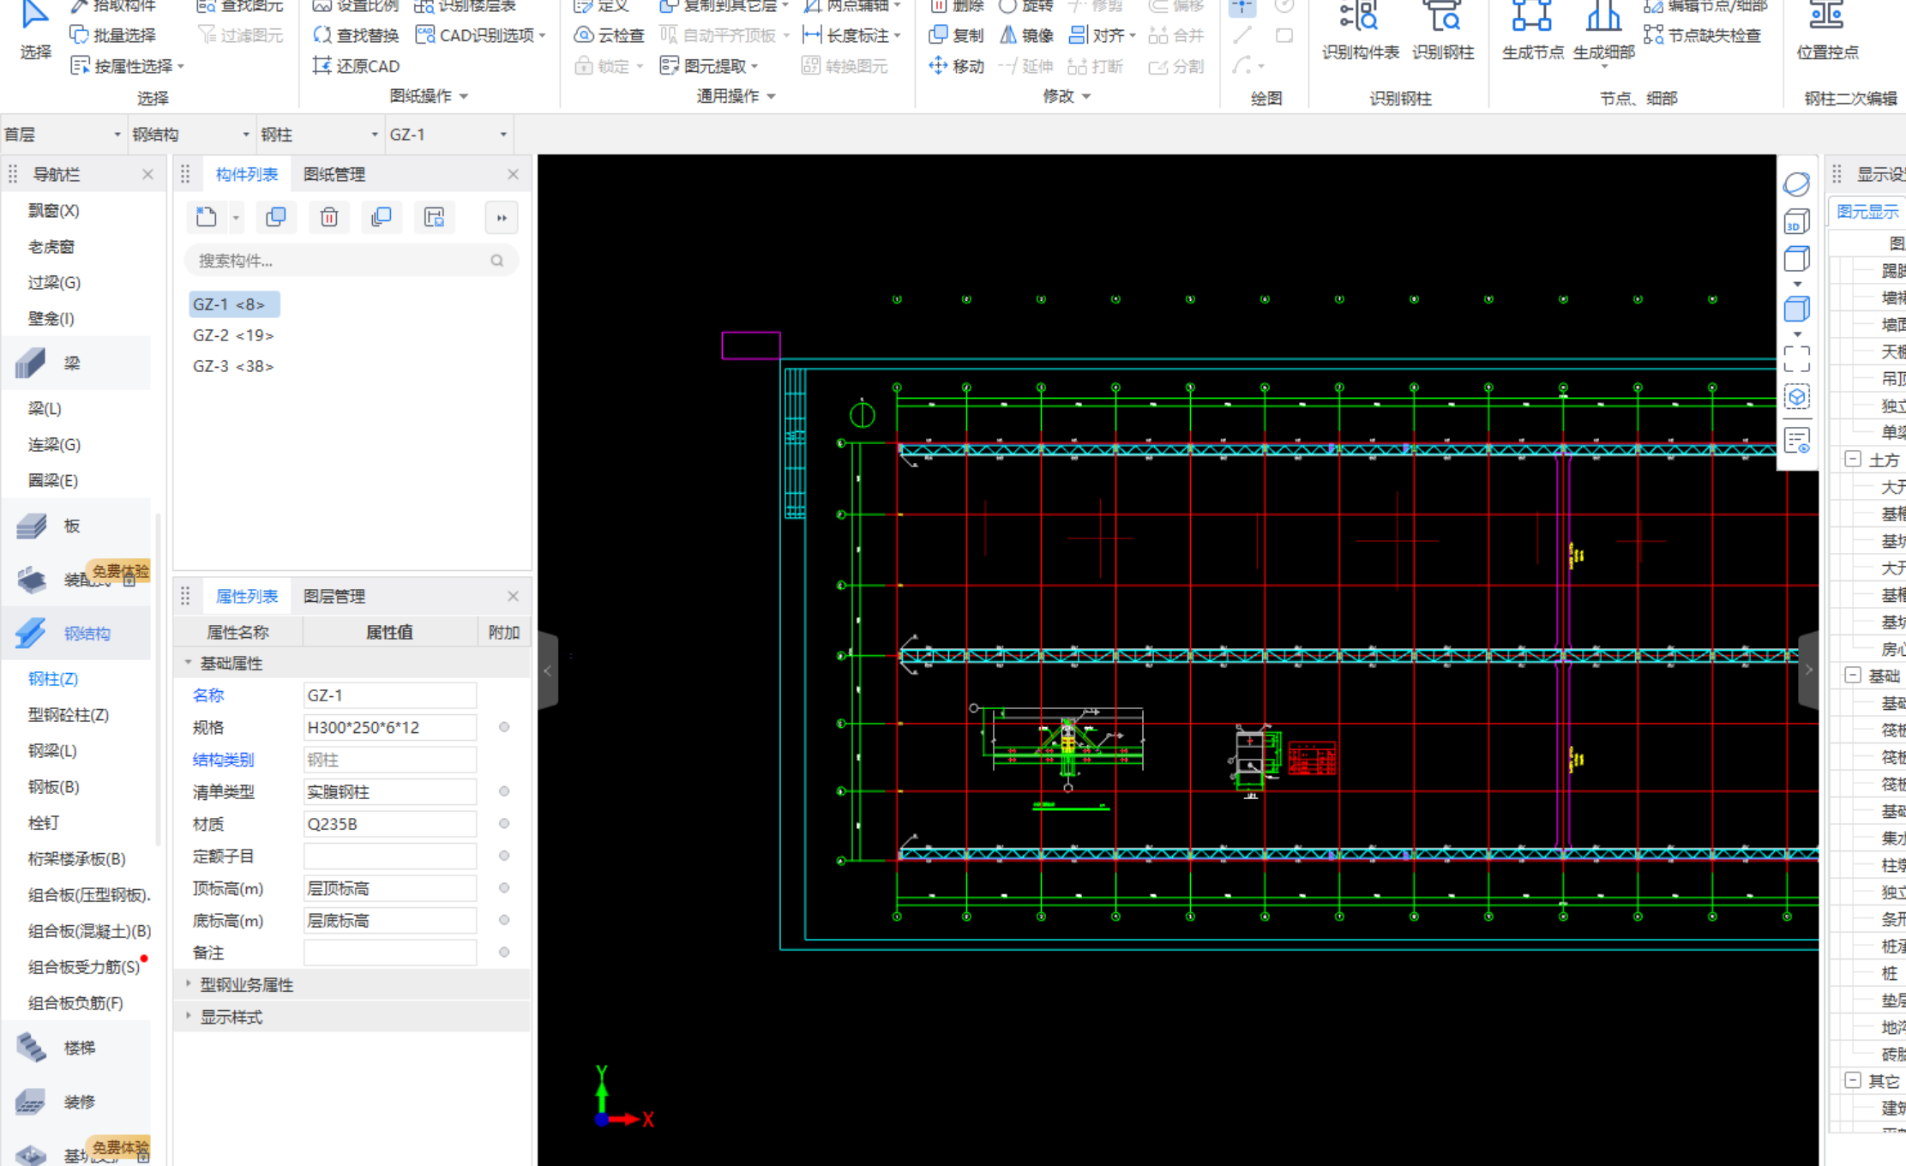Select 钢梁(L) in navigation

(52, 750)
